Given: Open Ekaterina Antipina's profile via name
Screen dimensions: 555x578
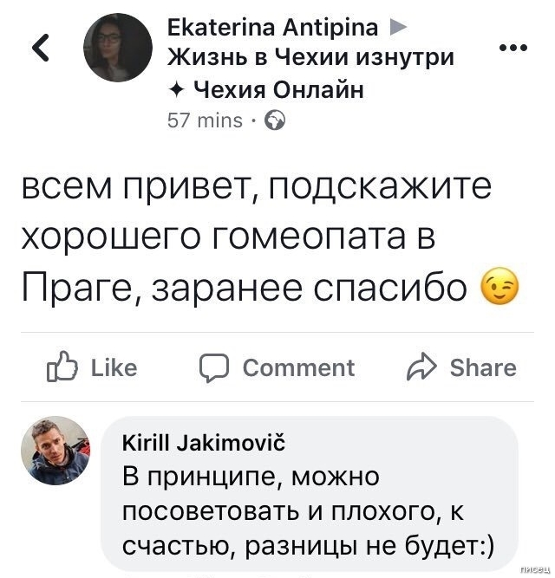Looking at the screenshot, I should pos(271,29).
